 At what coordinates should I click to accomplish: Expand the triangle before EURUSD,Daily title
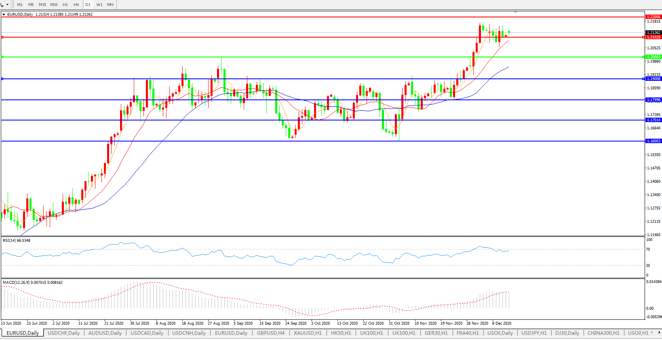pos(4,15)
